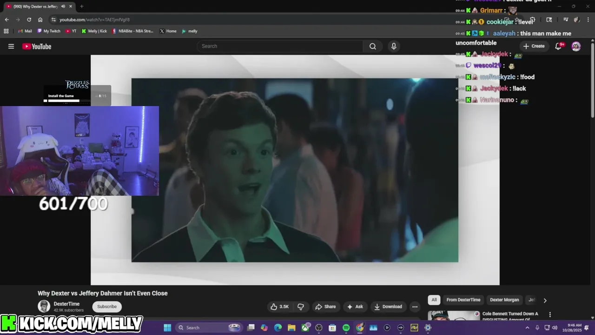Click the YouTube search magnifier button
This screenshot has height=335, width=595.
(373, 46)
